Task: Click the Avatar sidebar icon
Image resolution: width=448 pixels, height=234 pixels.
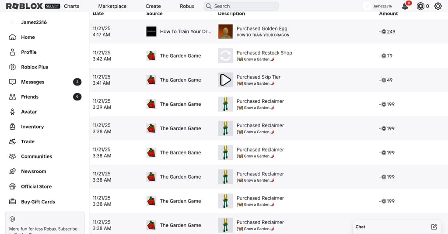Action: 12,112
